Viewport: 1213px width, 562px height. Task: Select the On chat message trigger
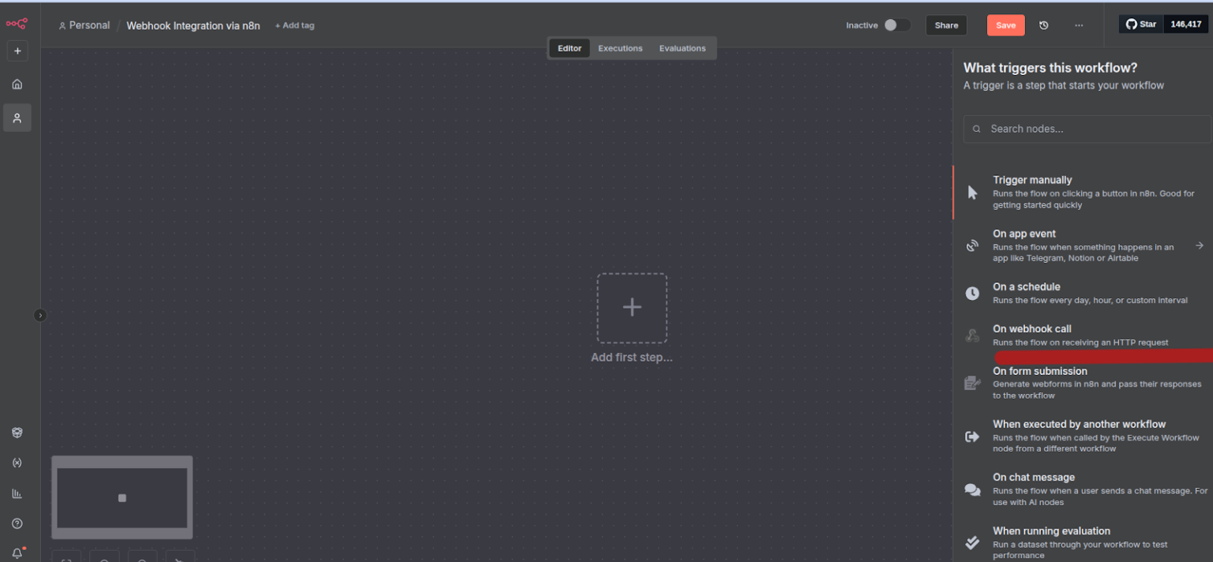(x=1083, y=489)
